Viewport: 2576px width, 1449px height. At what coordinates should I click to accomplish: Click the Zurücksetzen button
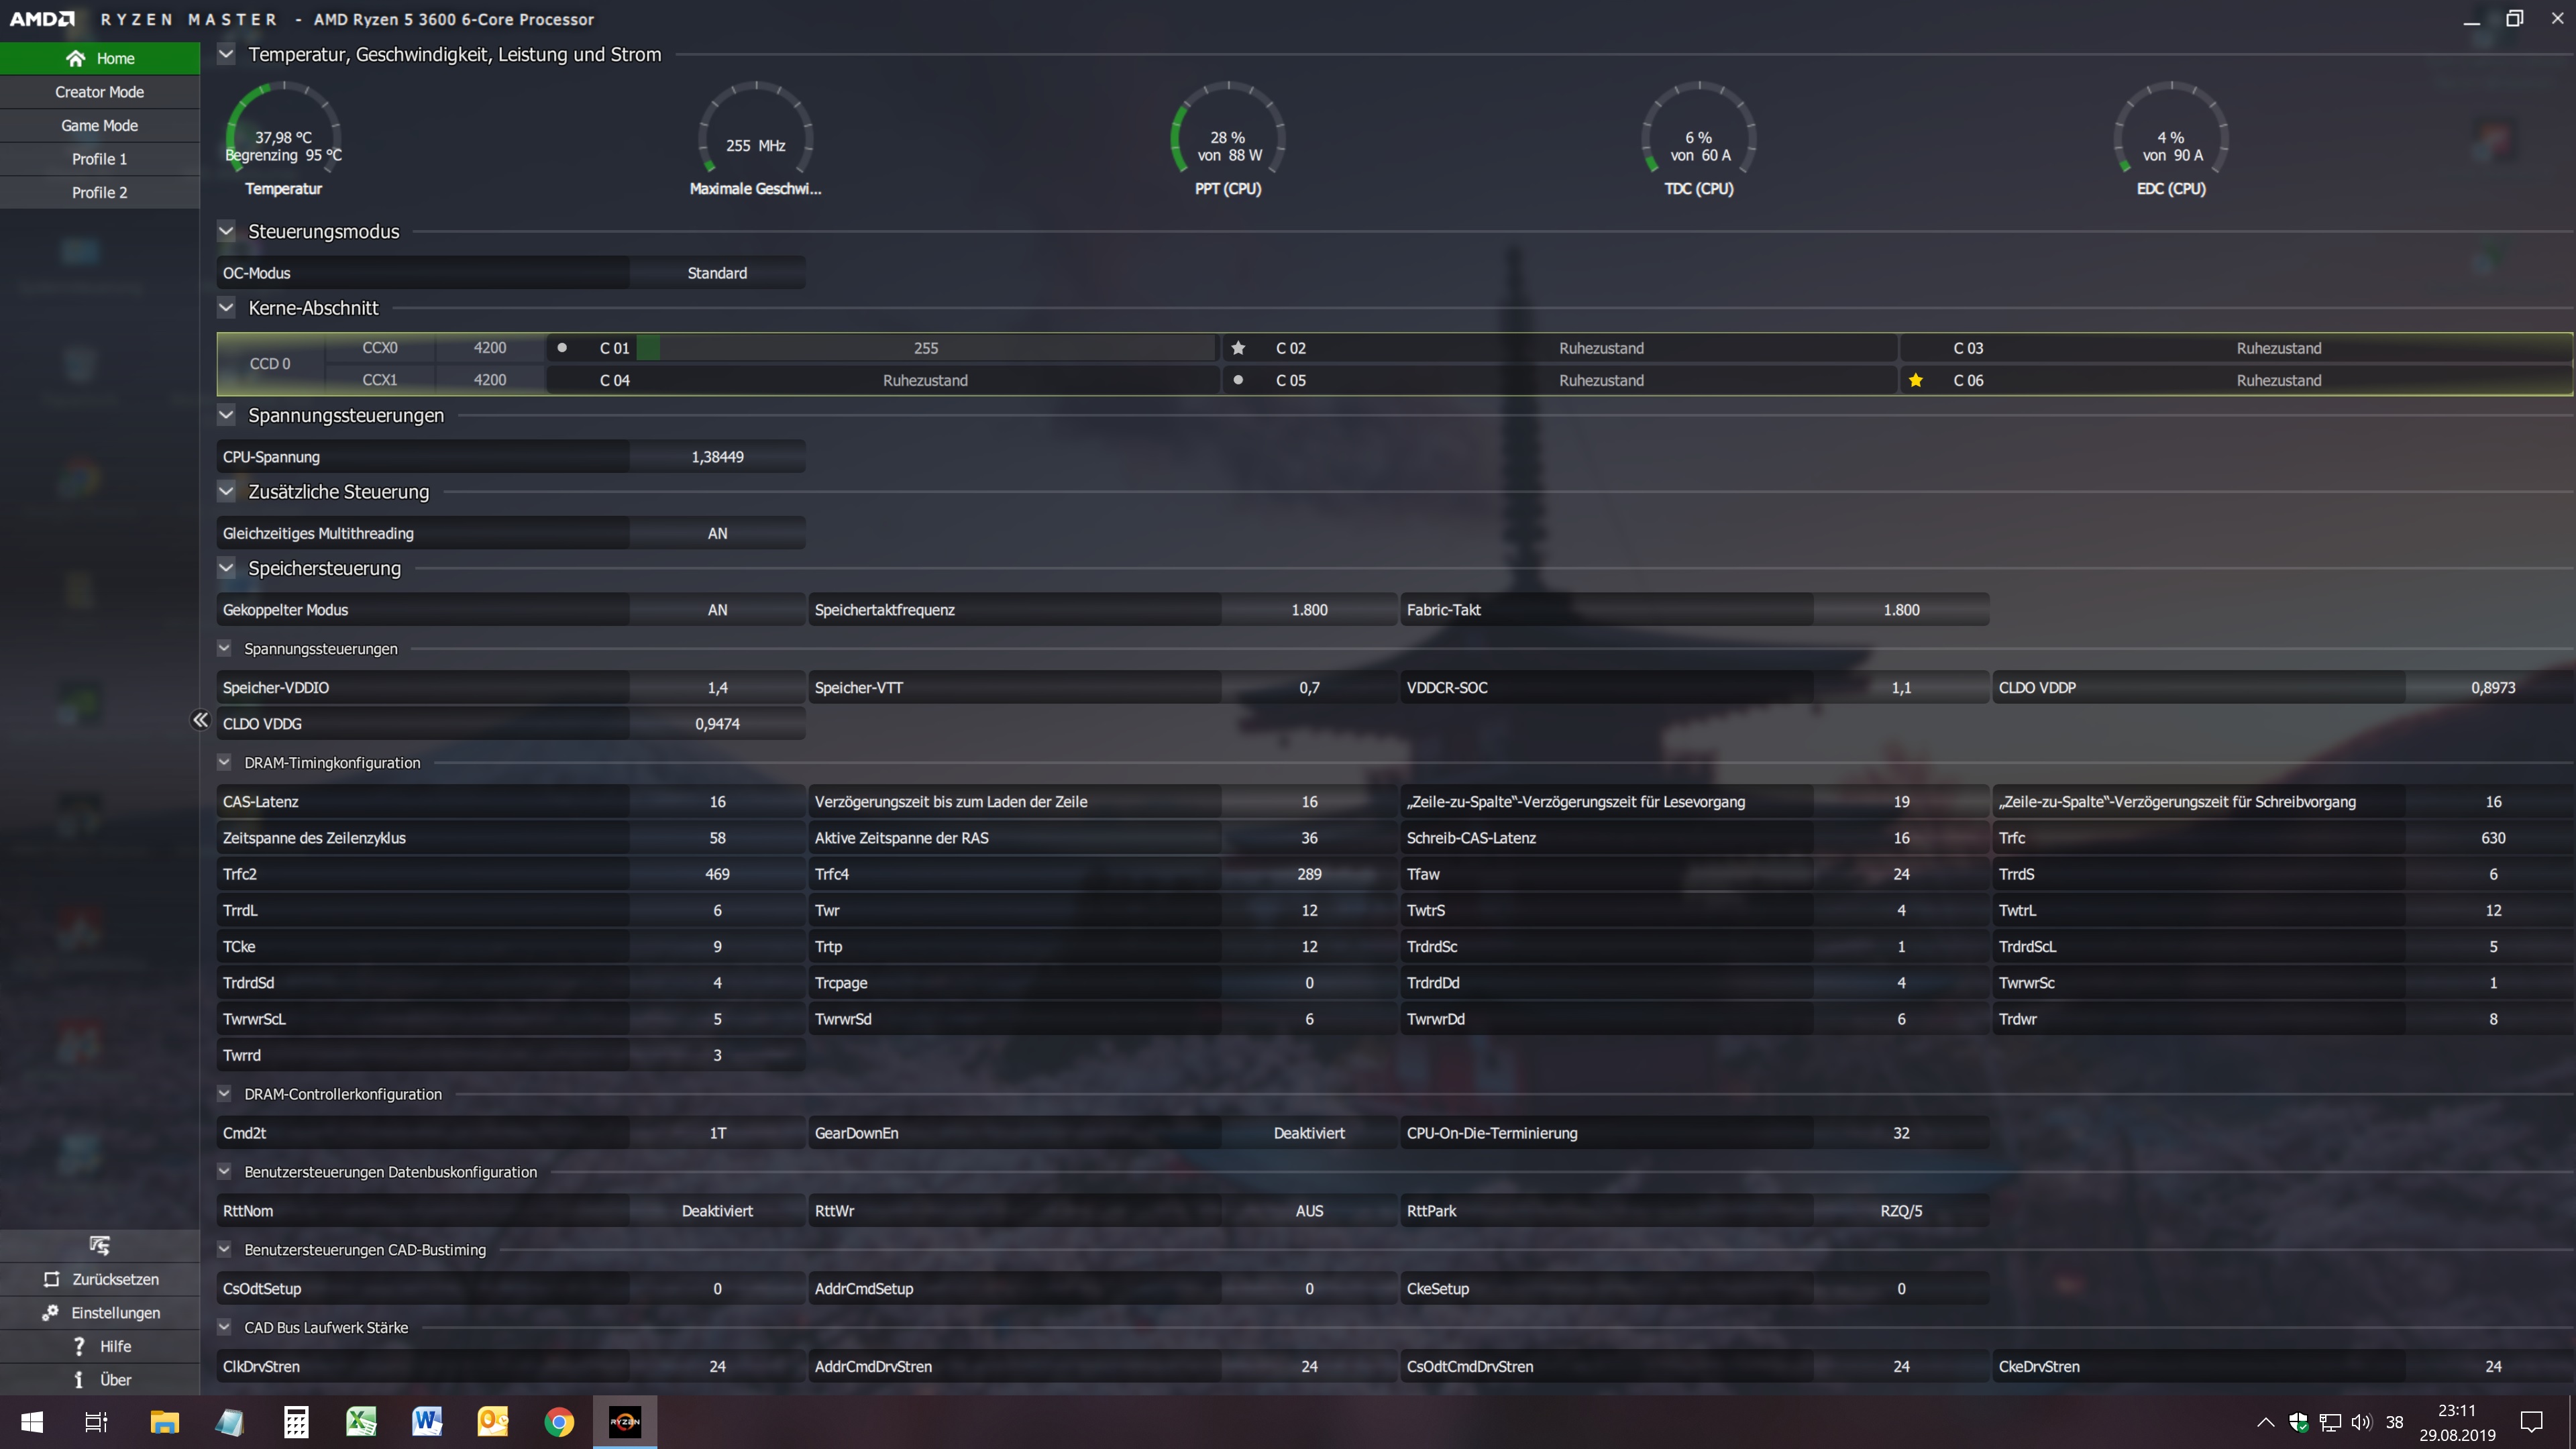tap(101, 1279)
